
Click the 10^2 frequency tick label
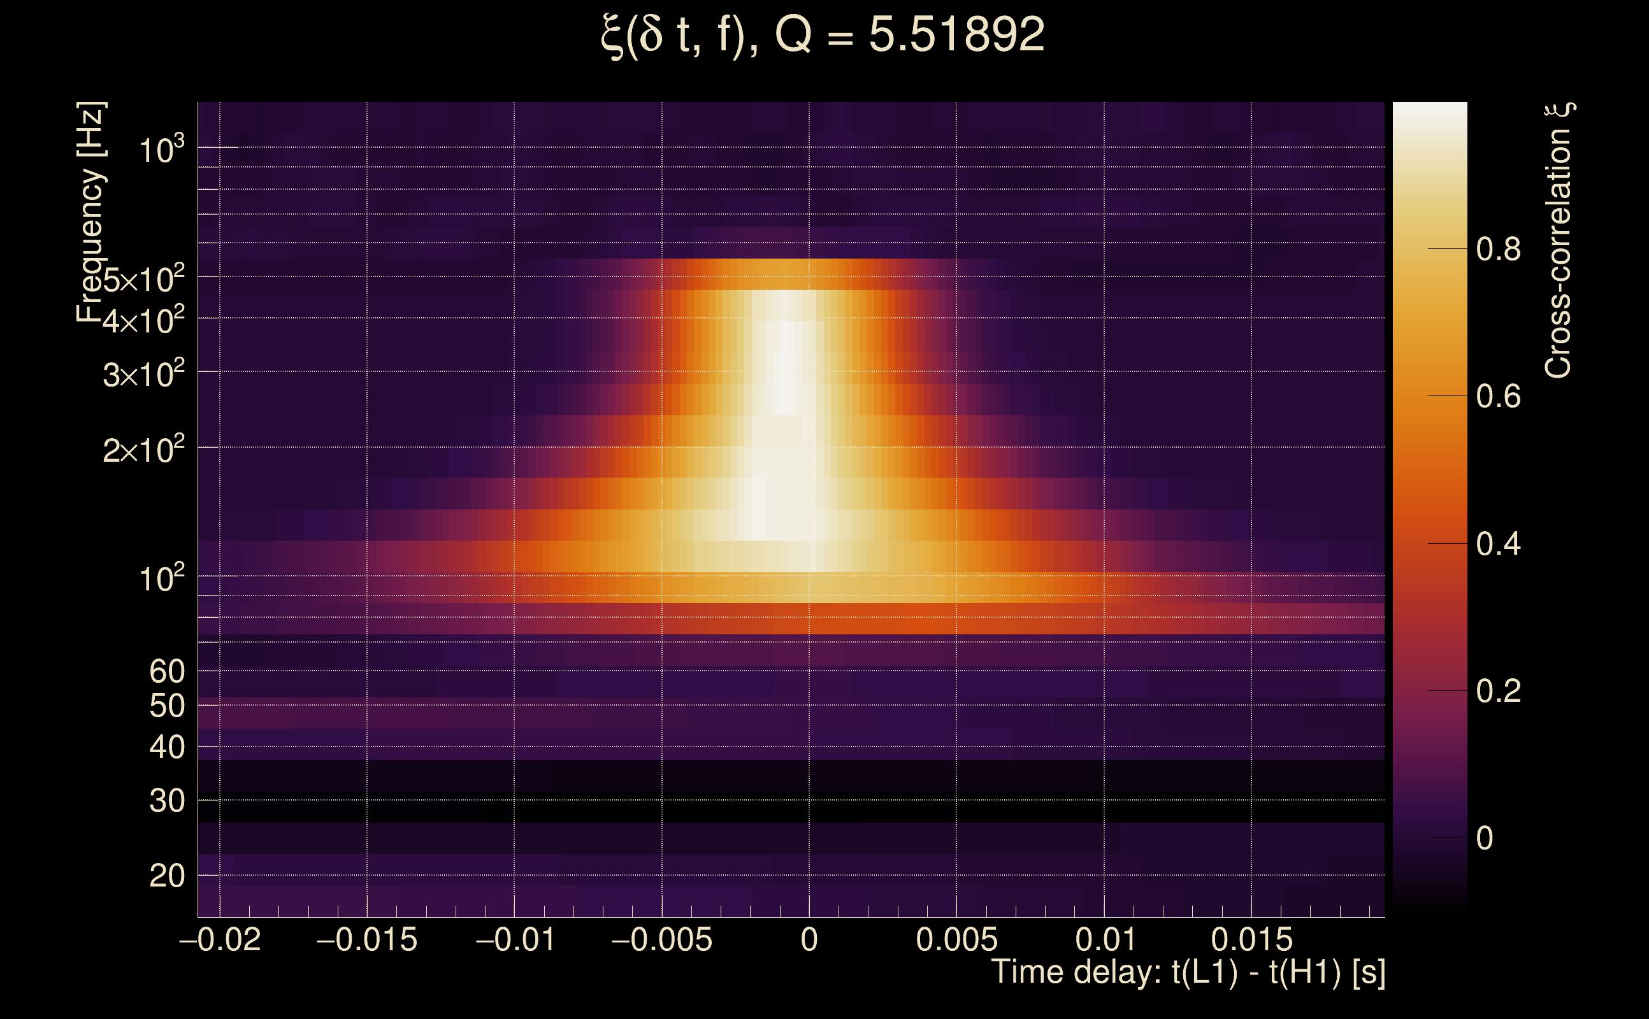(x=161, y=578)
